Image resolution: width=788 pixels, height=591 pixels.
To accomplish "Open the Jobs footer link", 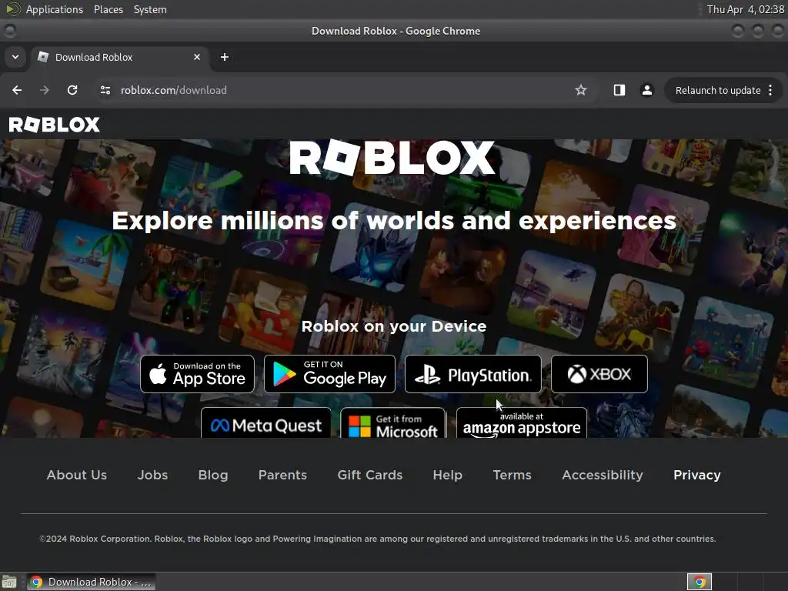I will [153, 475].
